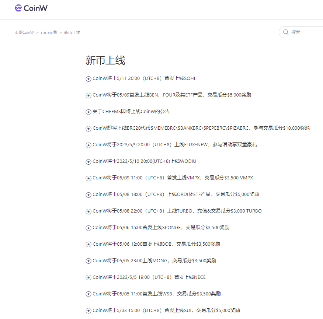Open the 新币上线 breadcrumb link
Screen dimensions: 323x319
pos(72,32)
